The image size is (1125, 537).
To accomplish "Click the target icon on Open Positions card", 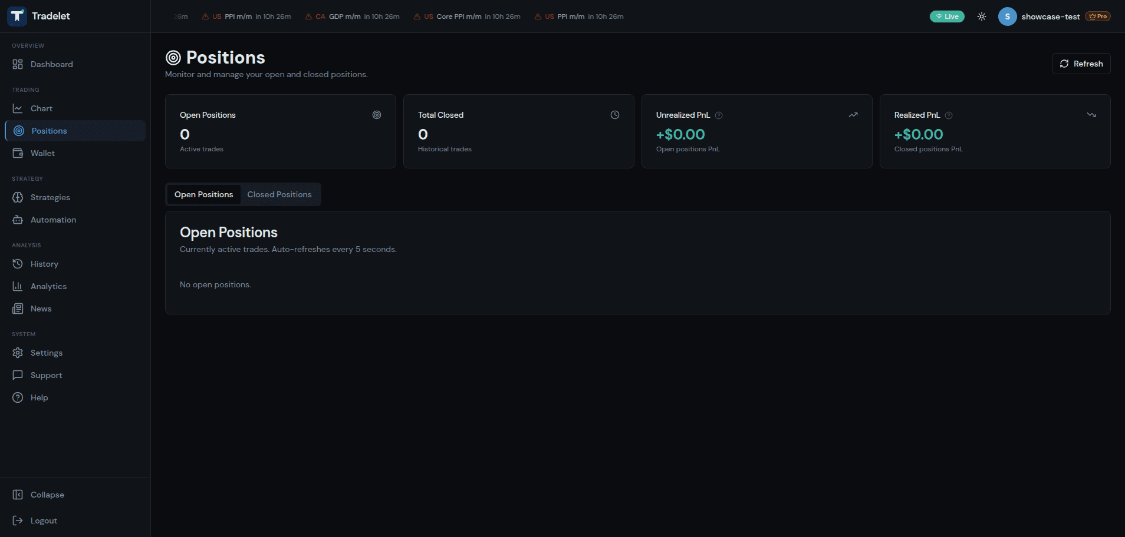I will [x=377, y=115].
